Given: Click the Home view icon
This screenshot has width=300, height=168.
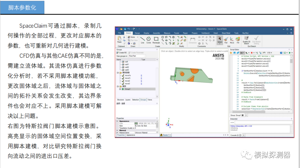Looking at the screenshot, I should click(129, 37).
